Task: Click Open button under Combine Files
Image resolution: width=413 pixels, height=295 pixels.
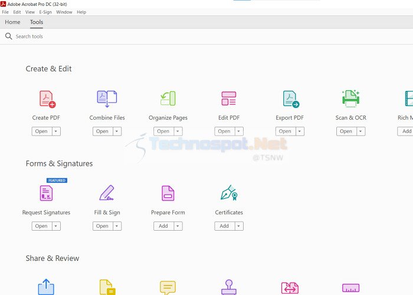Action: [x=103, y=131]
